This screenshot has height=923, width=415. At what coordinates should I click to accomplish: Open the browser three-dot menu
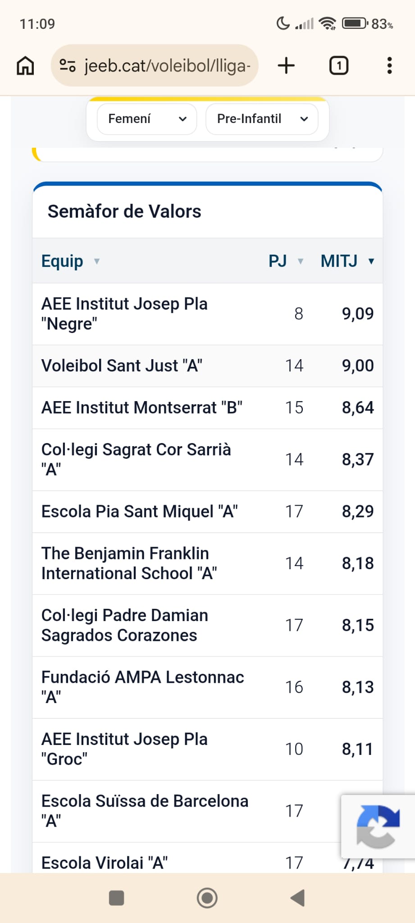[390, 66]
